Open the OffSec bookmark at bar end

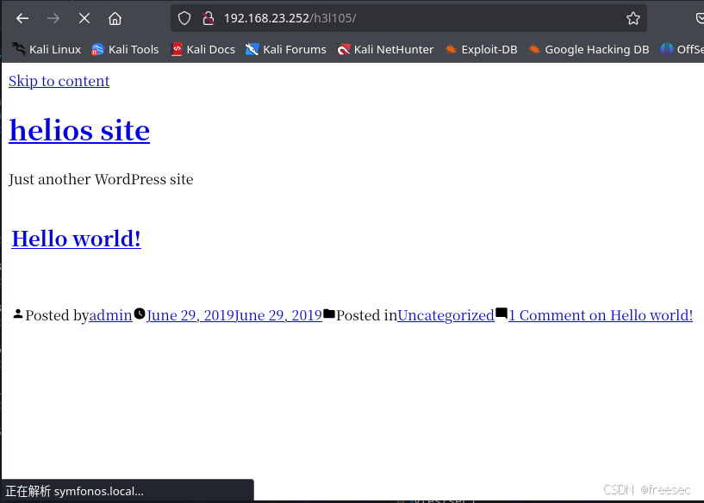pyautogui.click(x=682, y=49)
